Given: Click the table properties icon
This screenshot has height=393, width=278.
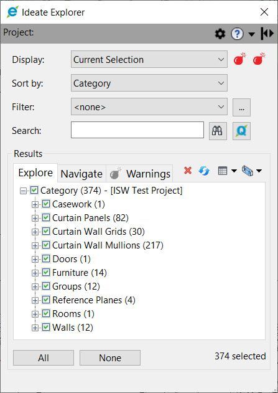Looking at the screenshot, I should tap(223, 171).
